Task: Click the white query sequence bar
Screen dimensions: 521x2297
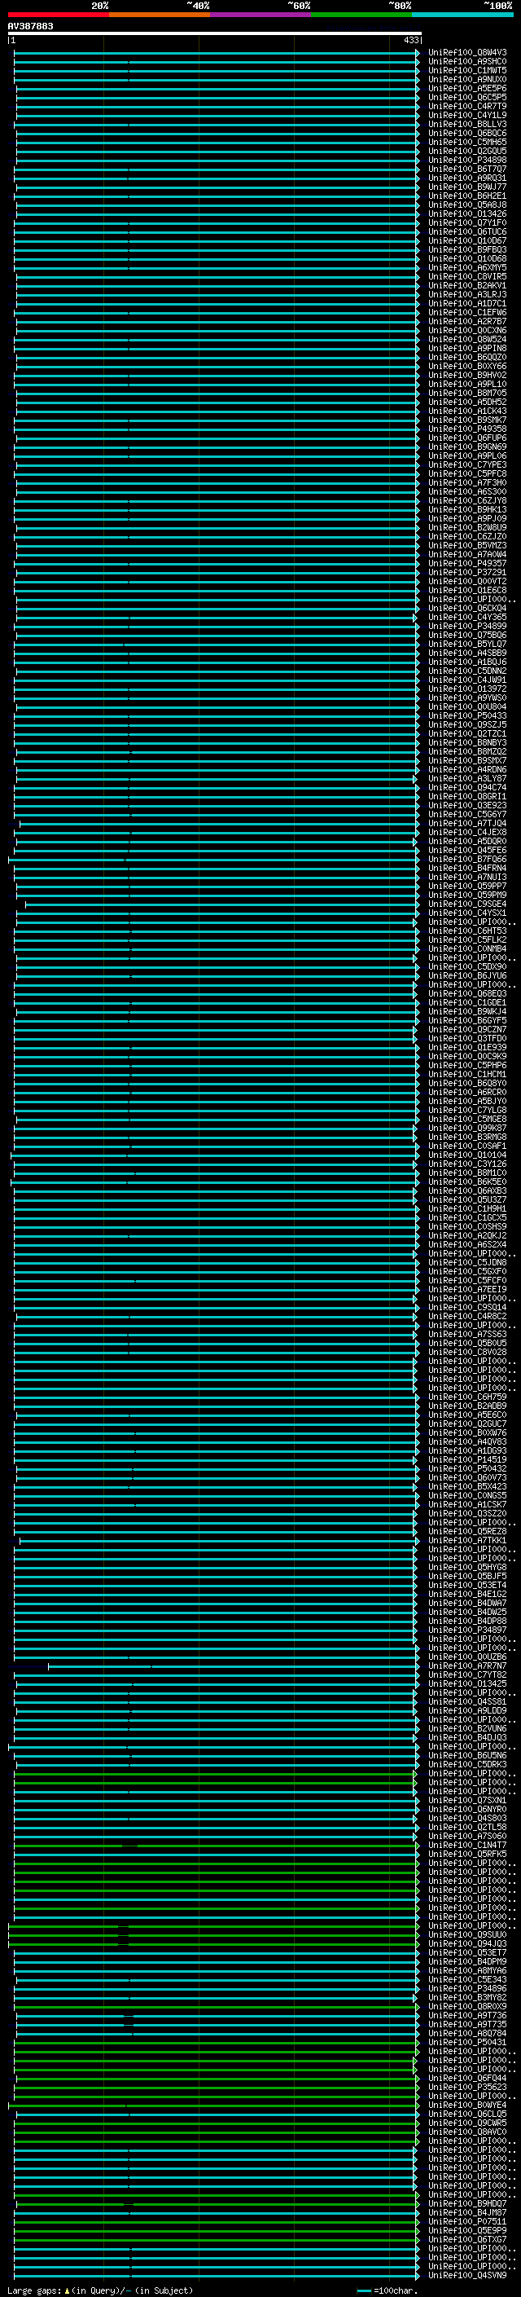Action: pos(215,33)
